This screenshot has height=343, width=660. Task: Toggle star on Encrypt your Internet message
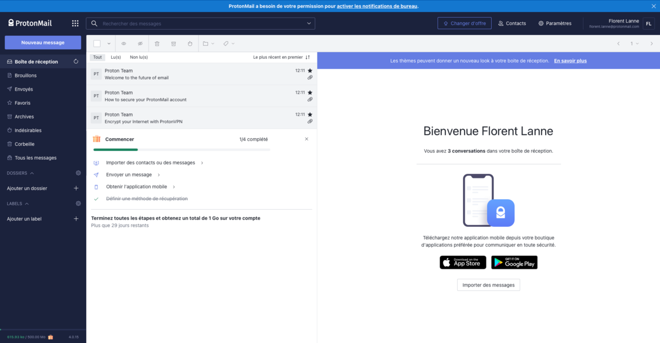coord(310,114)
